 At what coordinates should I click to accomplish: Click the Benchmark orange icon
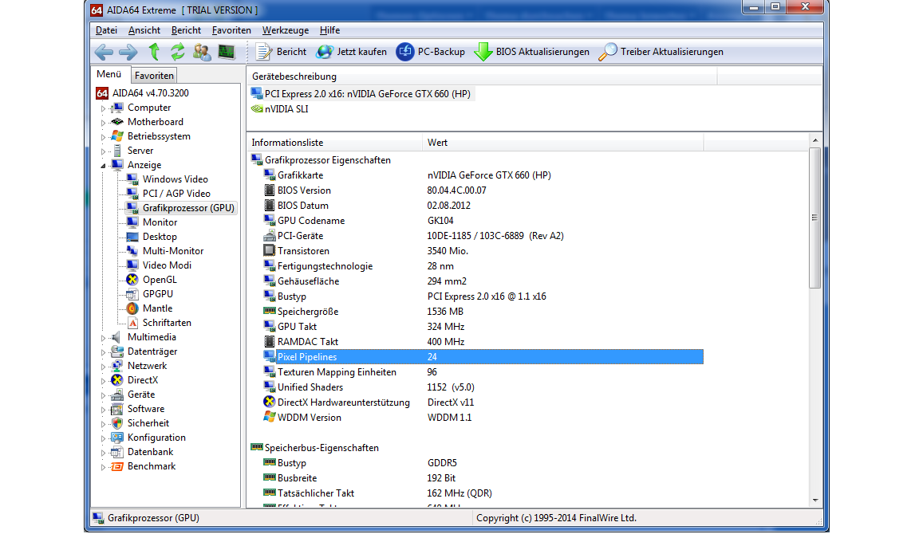pos(117,467)
